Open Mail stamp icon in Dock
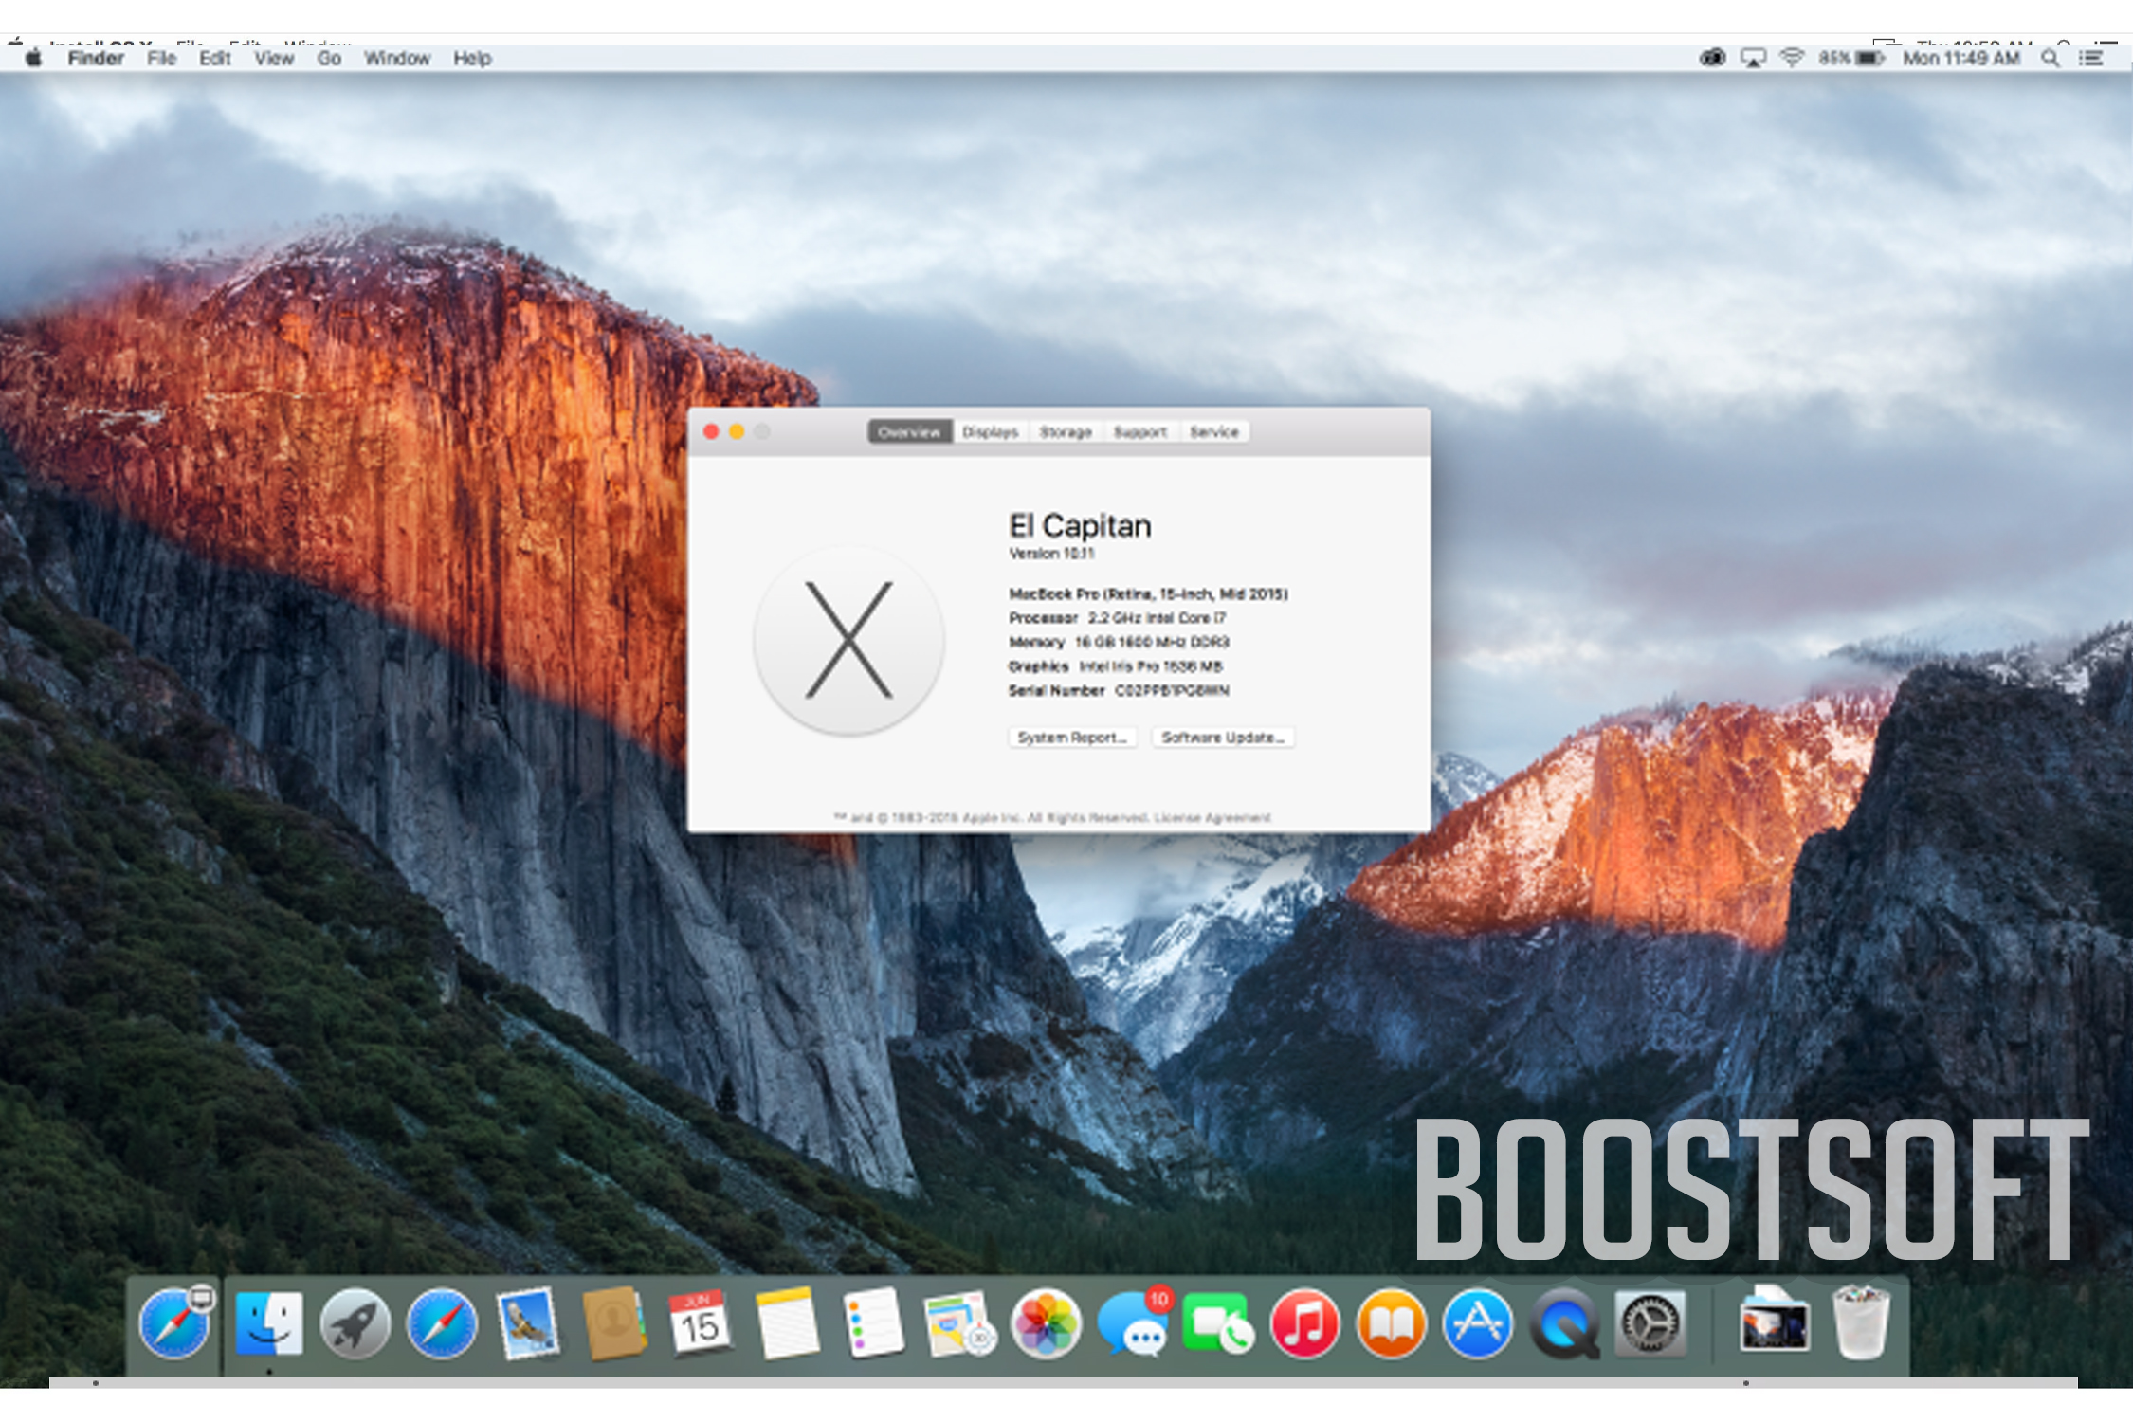The height and width of the screenshot is (1422, 2133). [x=528, y=1324]
